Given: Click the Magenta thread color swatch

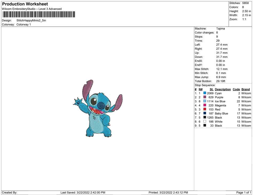Looking at the screenshot, I should tap(205, 105).
